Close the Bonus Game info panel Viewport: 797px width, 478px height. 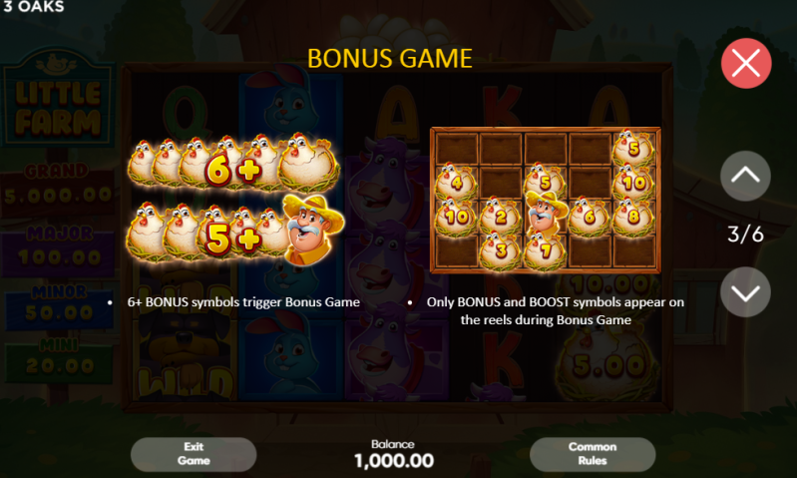click(746, 64)
